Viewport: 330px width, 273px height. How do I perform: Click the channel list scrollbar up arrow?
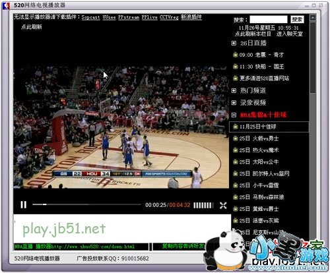click(313, 18)
